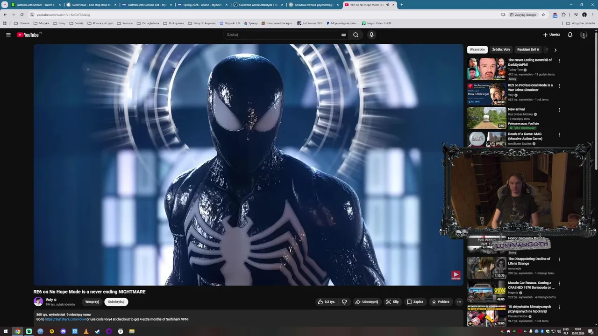598x336 pixels.
Task: Open the Do oglądania bookmarks folder
Action: [148, 23]
